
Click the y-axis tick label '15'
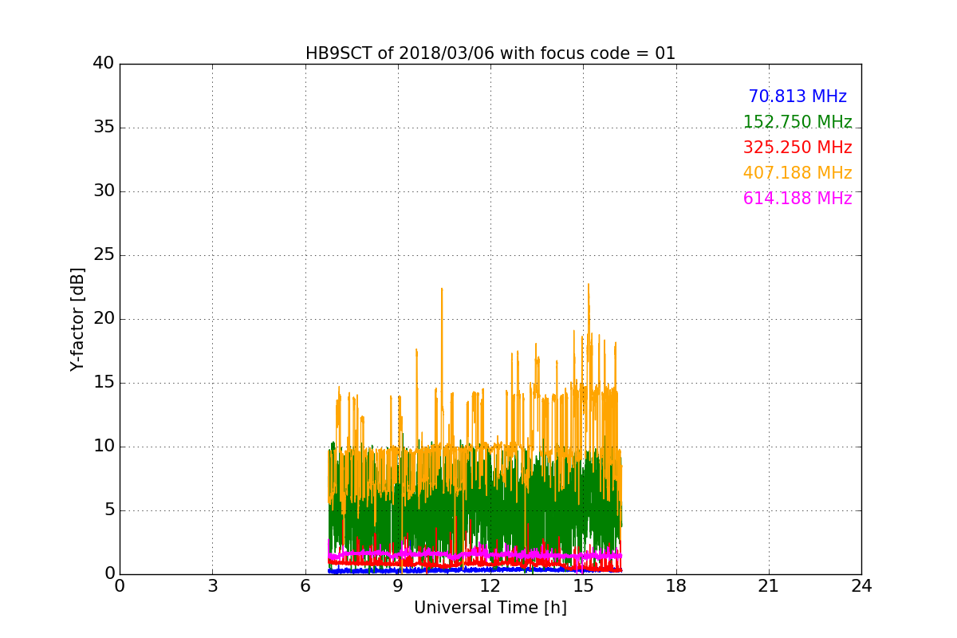click(103, 382)
